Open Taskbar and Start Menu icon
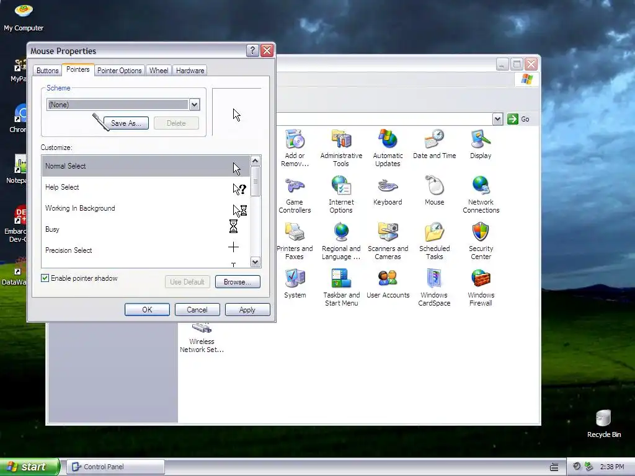The width and height of the screenshot is (635, 476). click(x=342, y=288)
